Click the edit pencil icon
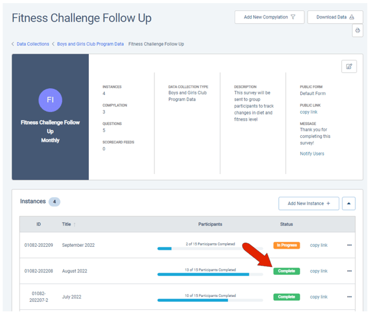 (349, 67)
